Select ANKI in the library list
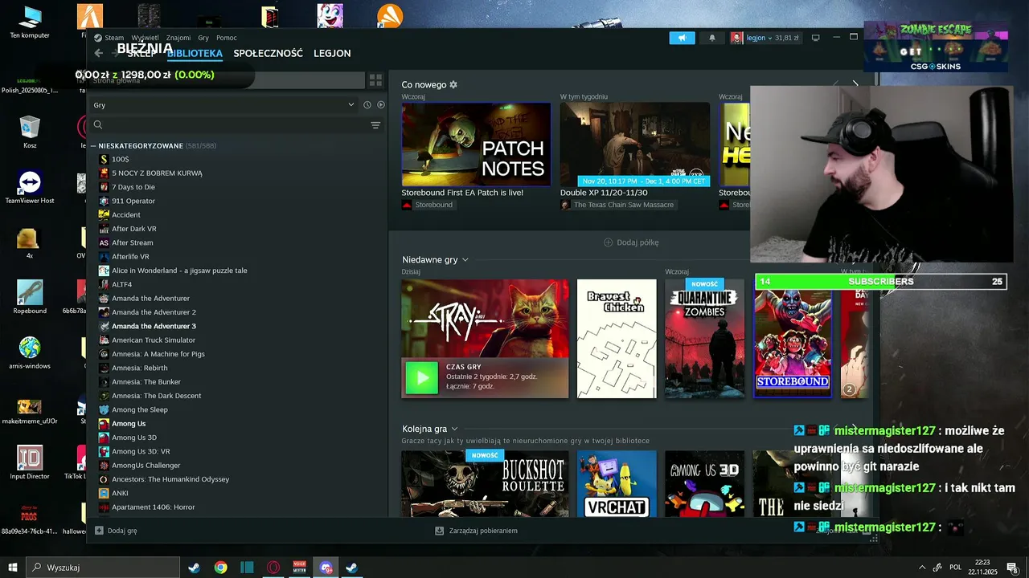 120,493
